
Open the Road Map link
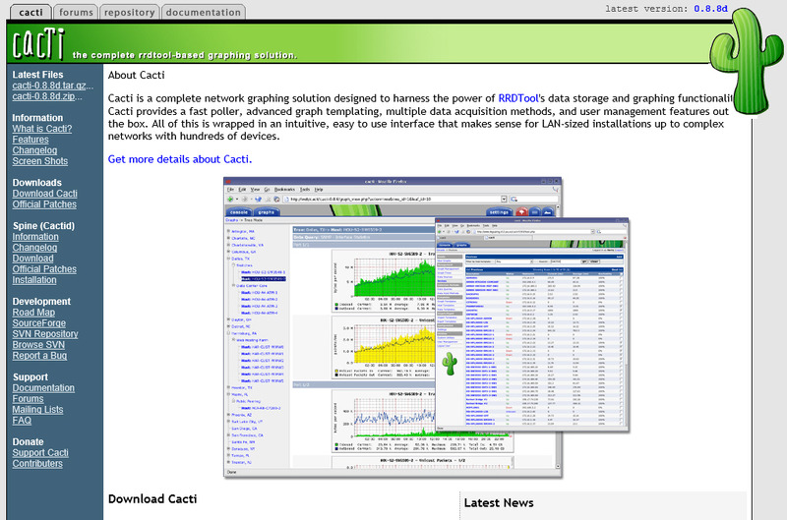pos(33,313)
